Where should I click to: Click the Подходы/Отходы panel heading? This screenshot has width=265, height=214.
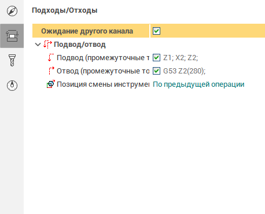(65, 10)
